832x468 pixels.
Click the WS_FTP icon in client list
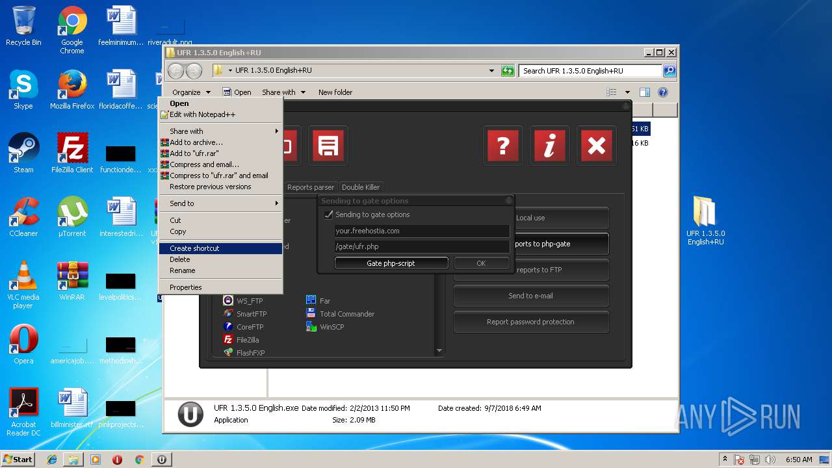(x=228, y=300)
